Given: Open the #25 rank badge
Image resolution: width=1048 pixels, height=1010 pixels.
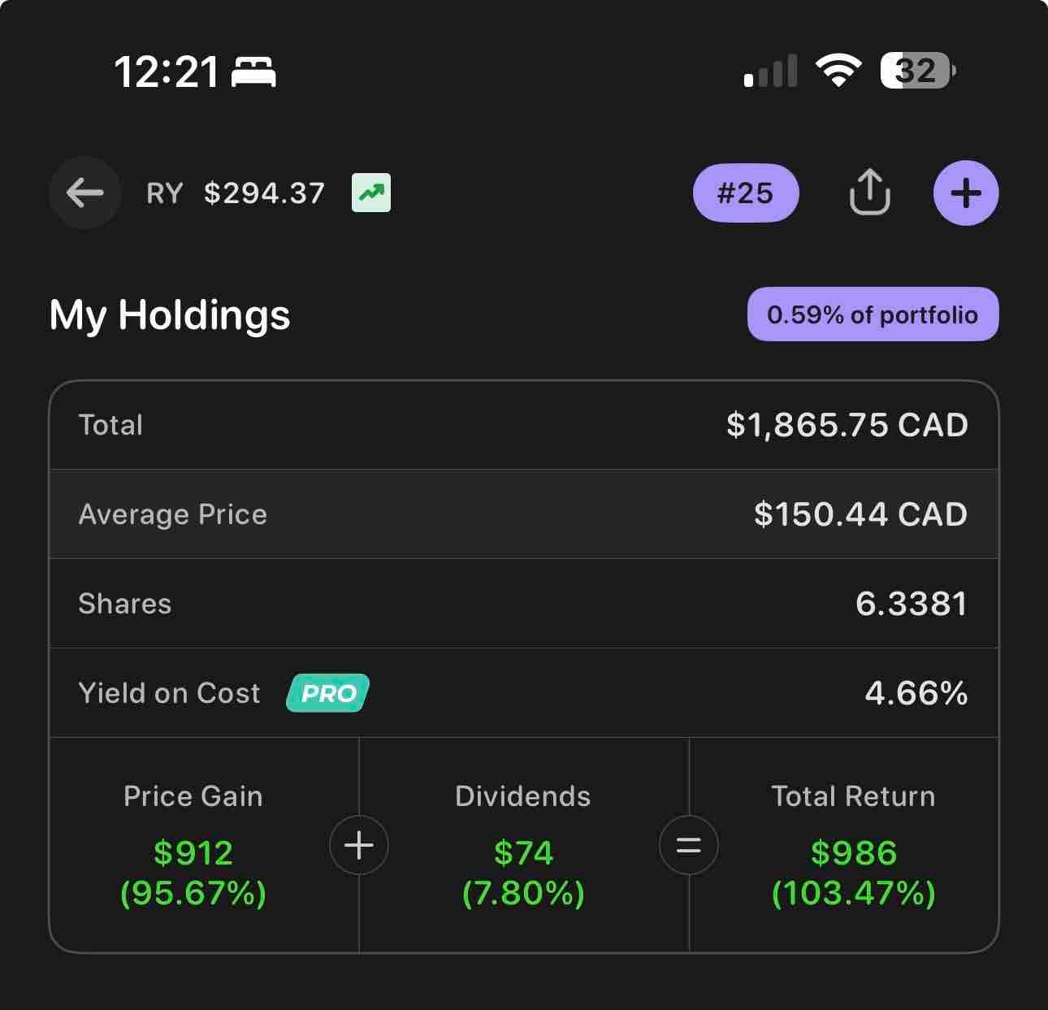Looking at the screenshot, I should [746, 193].
